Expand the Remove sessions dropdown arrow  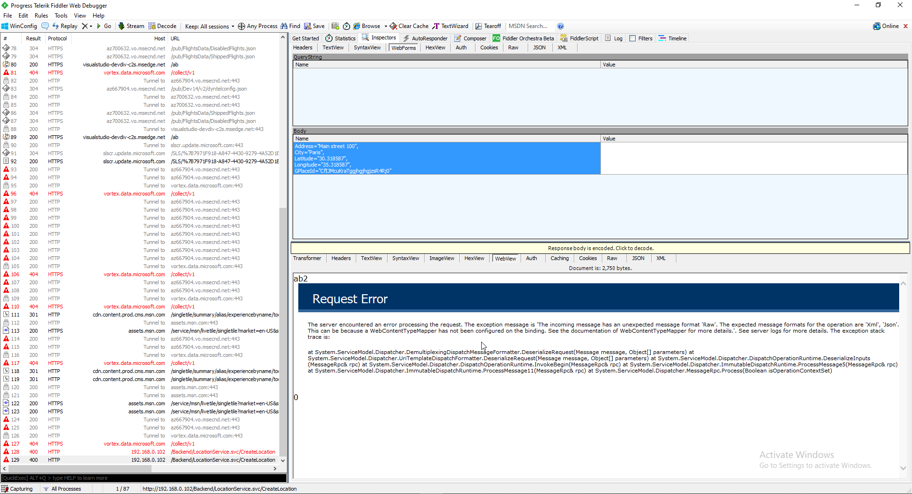[91, 27]
